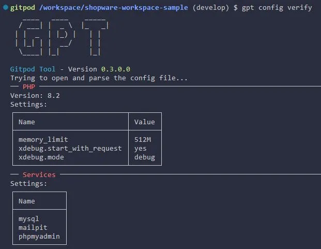The height and width of the screenshot is (249, 321).
Task: Click 'Settings:' label under Services section
Action: pos(28,184)
